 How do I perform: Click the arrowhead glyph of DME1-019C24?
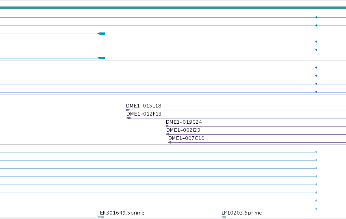click(167, 127)
